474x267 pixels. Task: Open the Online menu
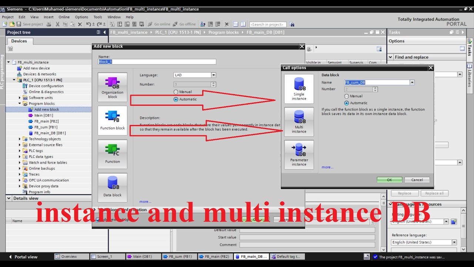click(x=64, y=17)
